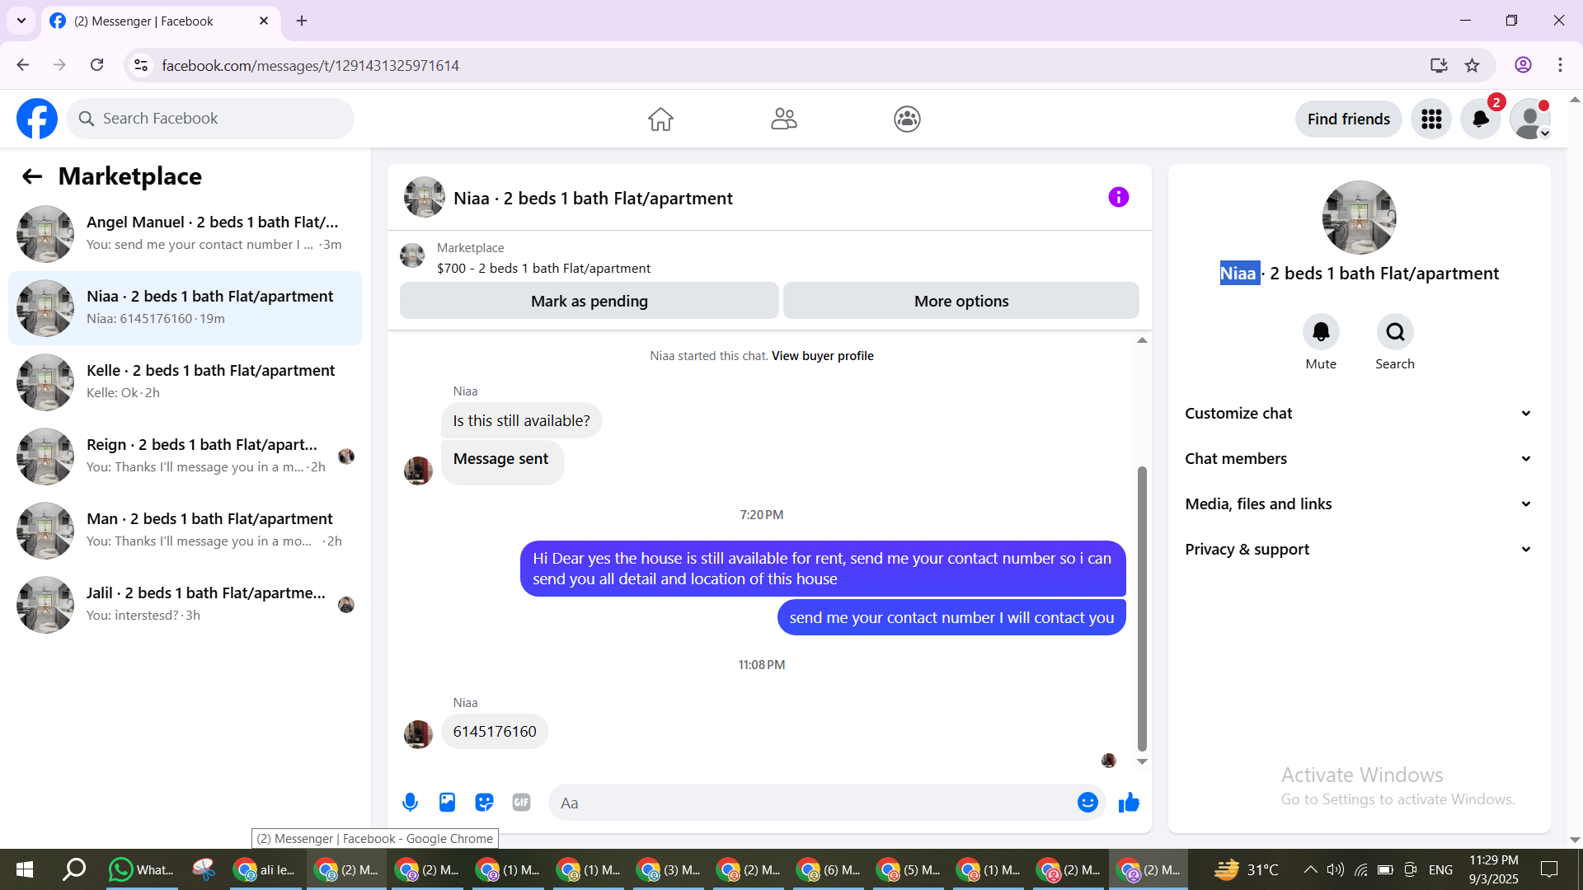The height and width of the screenshot is (890, 1583).
Task: Choose a sticker icon
Action: click(x=484, y=803)
